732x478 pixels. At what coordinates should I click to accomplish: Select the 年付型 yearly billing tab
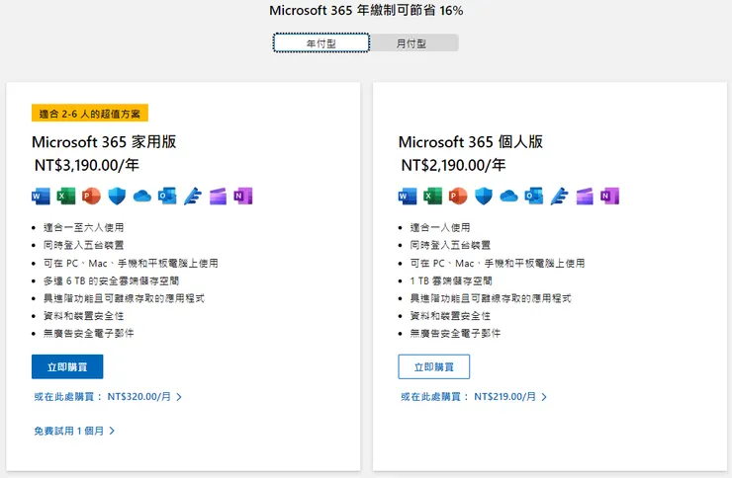[x=321, y=42]
